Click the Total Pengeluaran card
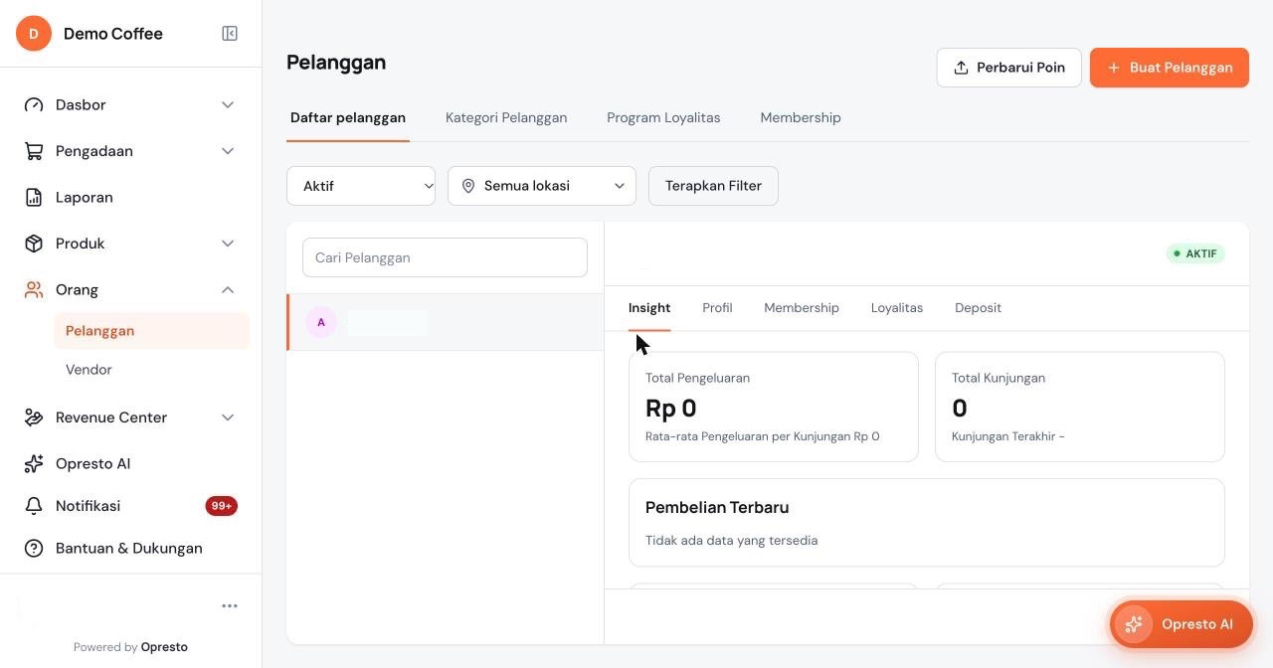 [774, 407]
